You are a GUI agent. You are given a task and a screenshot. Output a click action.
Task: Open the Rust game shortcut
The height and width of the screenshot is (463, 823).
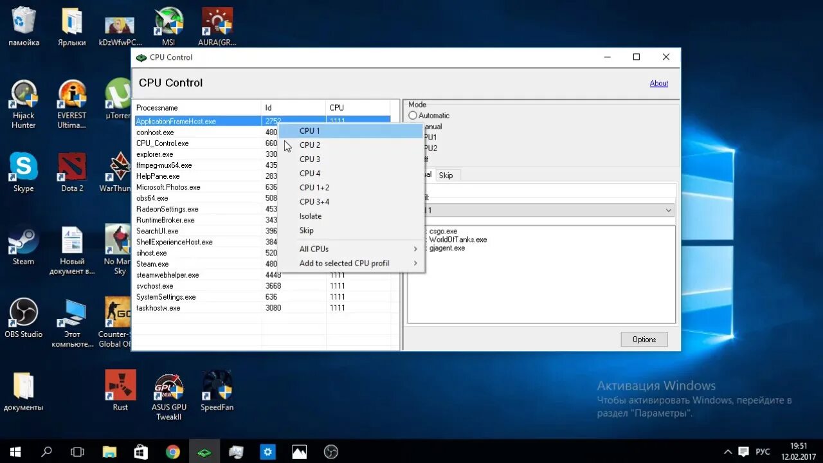pyautogui.click(x=120, y=391)
